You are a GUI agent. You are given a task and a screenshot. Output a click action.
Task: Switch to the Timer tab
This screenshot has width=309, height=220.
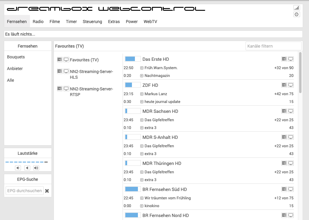pyautogui.click(x=71, y=22)
